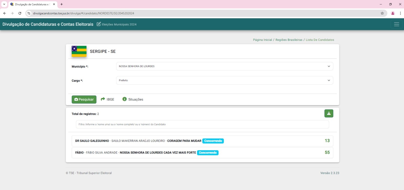
Task: Open the Chrome three-dot menu
Action: point(400,13)
